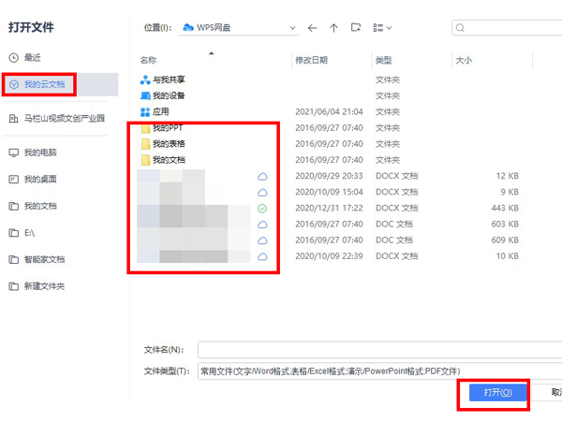Select 最近 in the sidebar
Image resolution: width=562 pixels, height=421 pixels.
tap(34, 58)
